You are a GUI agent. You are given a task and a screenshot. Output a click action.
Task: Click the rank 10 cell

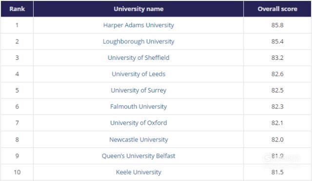click(17, 172)
